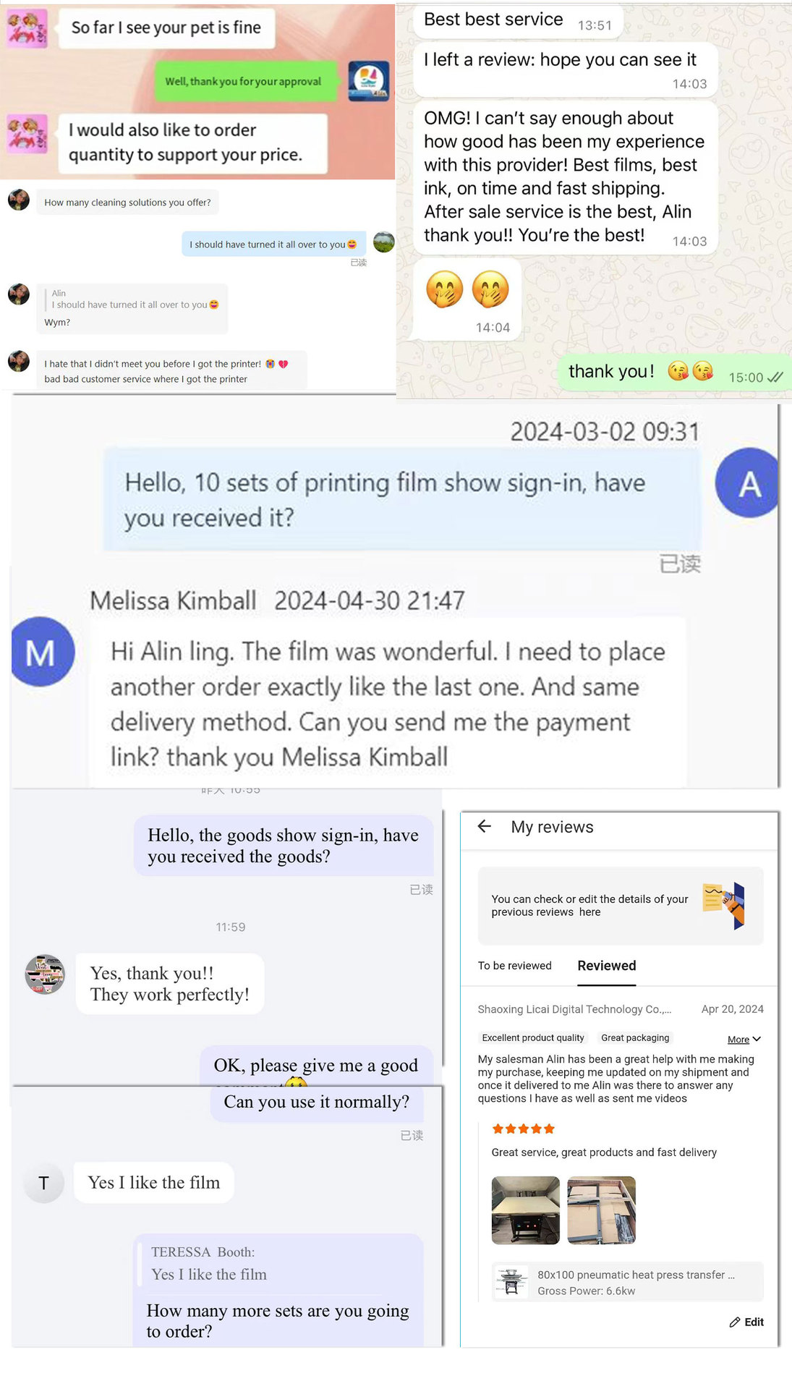This screenshot has width=792, height=1389.
Task: Click the review illustration in the info banner
Action: [725, 905]
